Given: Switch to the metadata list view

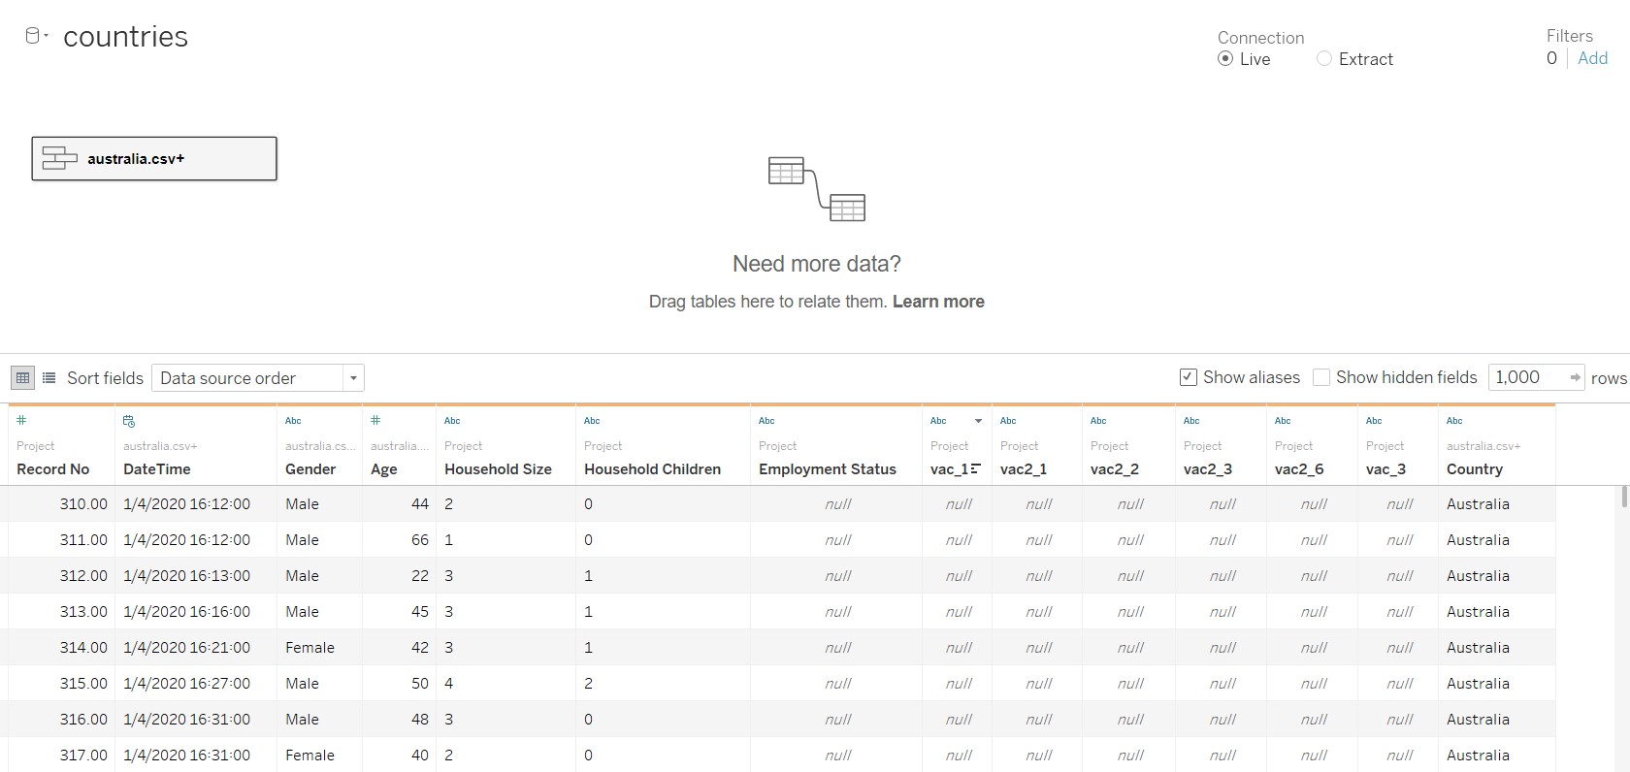Looking at the screenshot, I should [49, 378].
